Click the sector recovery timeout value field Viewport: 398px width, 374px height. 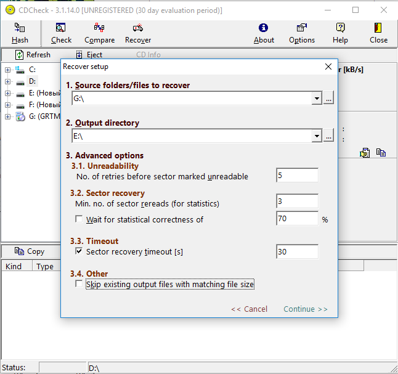point(297,251)
